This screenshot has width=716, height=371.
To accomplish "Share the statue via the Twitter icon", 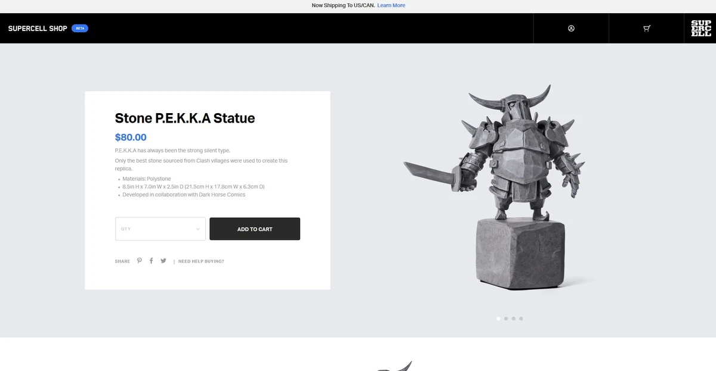I will (x=163, y=261).
